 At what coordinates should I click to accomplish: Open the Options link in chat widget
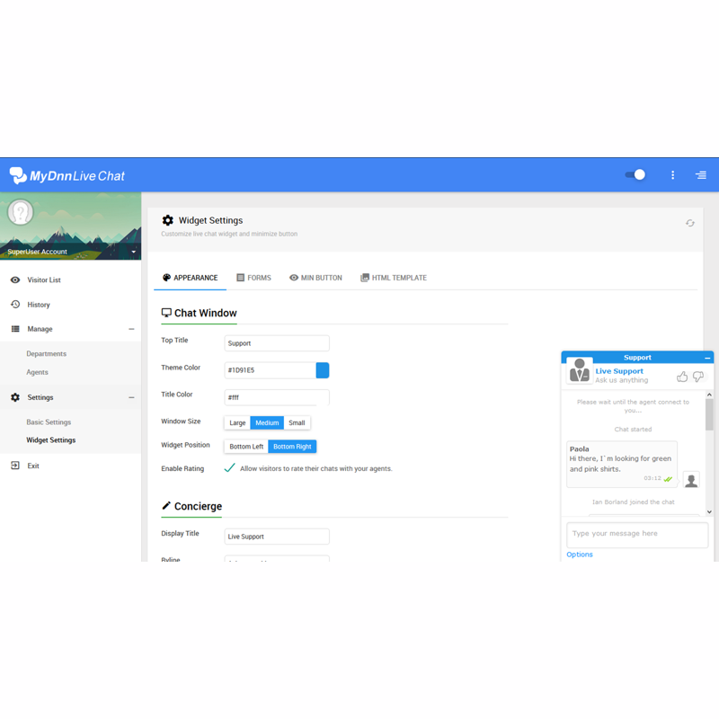tap(580, 555)
